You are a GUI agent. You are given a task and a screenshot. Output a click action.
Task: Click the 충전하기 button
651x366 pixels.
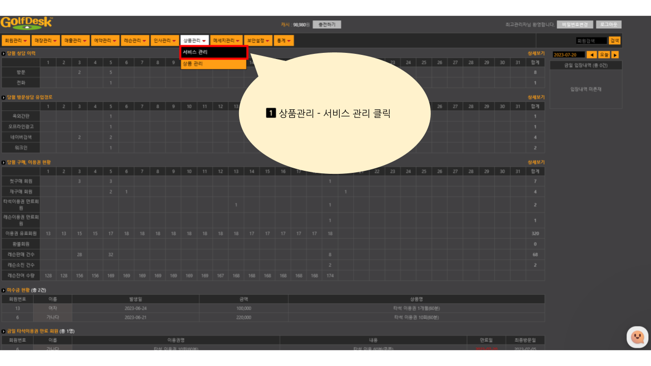click(x=327, y=24)
